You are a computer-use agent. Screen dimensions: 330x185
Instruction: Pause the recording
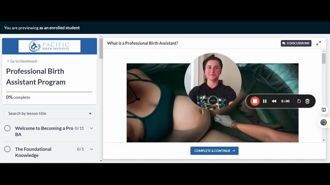[265, 101]
